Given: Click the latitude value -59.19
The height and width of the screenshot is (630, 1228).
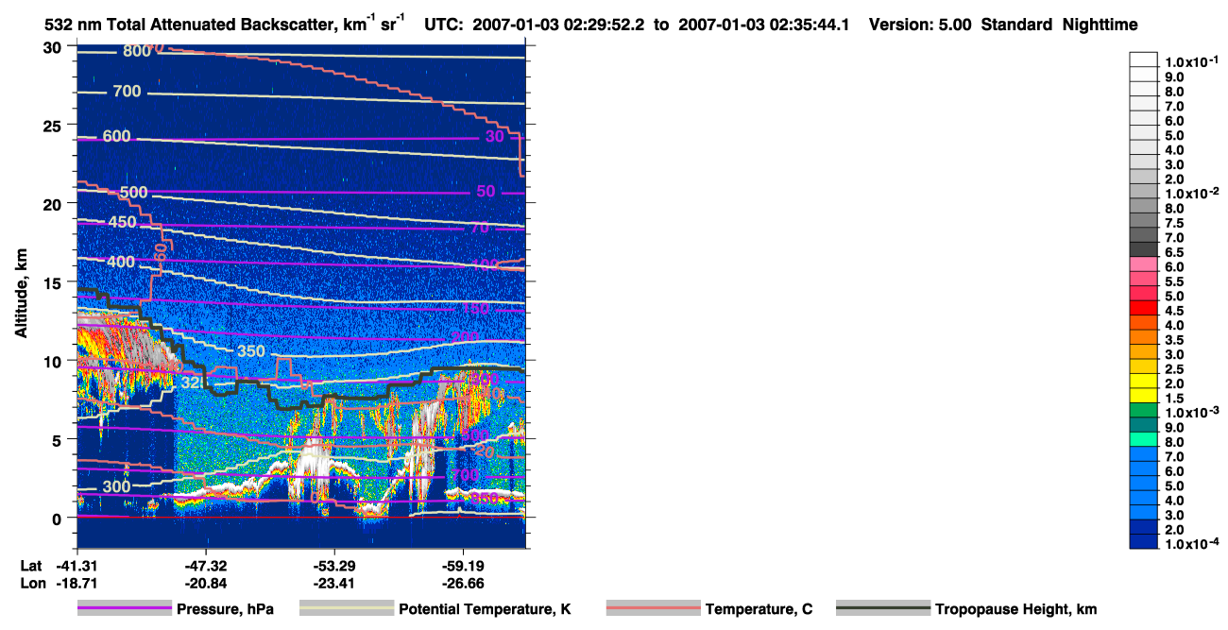Looking at the screenshot, I should coord(463,566).
